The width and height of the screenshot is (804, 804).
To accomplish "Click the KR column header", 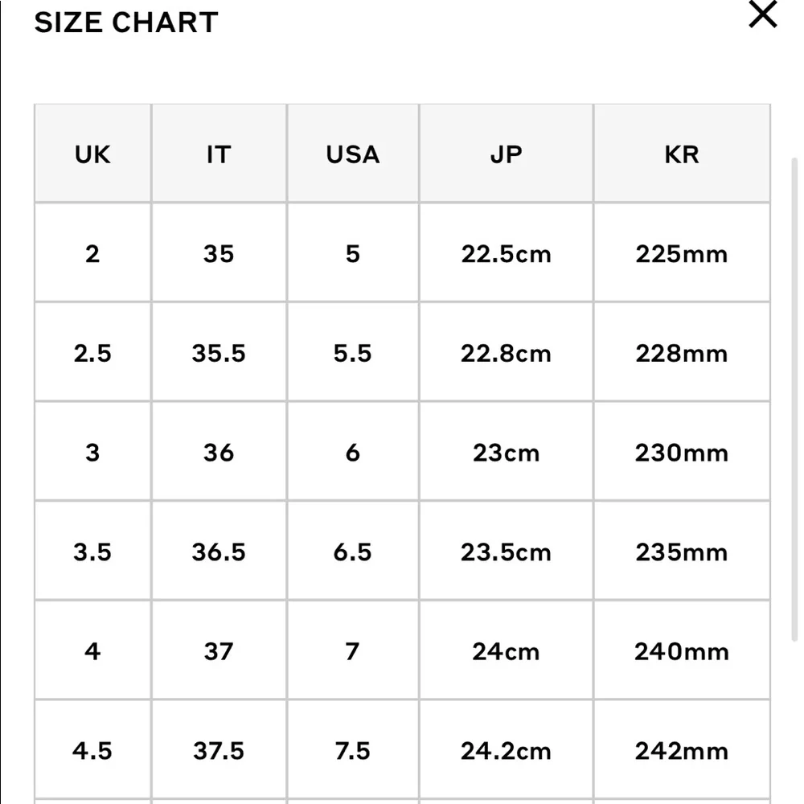I will click(x=681, y=154).
